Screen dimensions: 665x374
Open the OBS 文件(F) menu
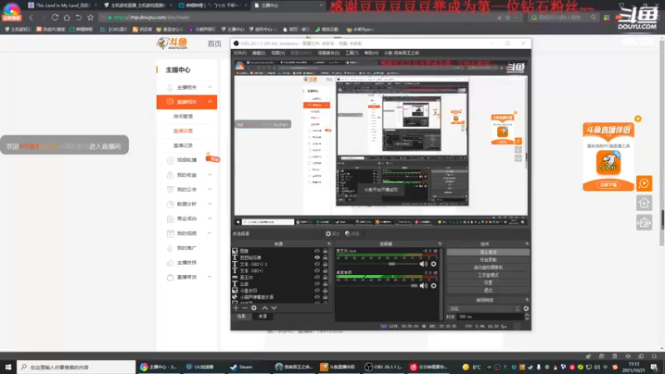239,53
